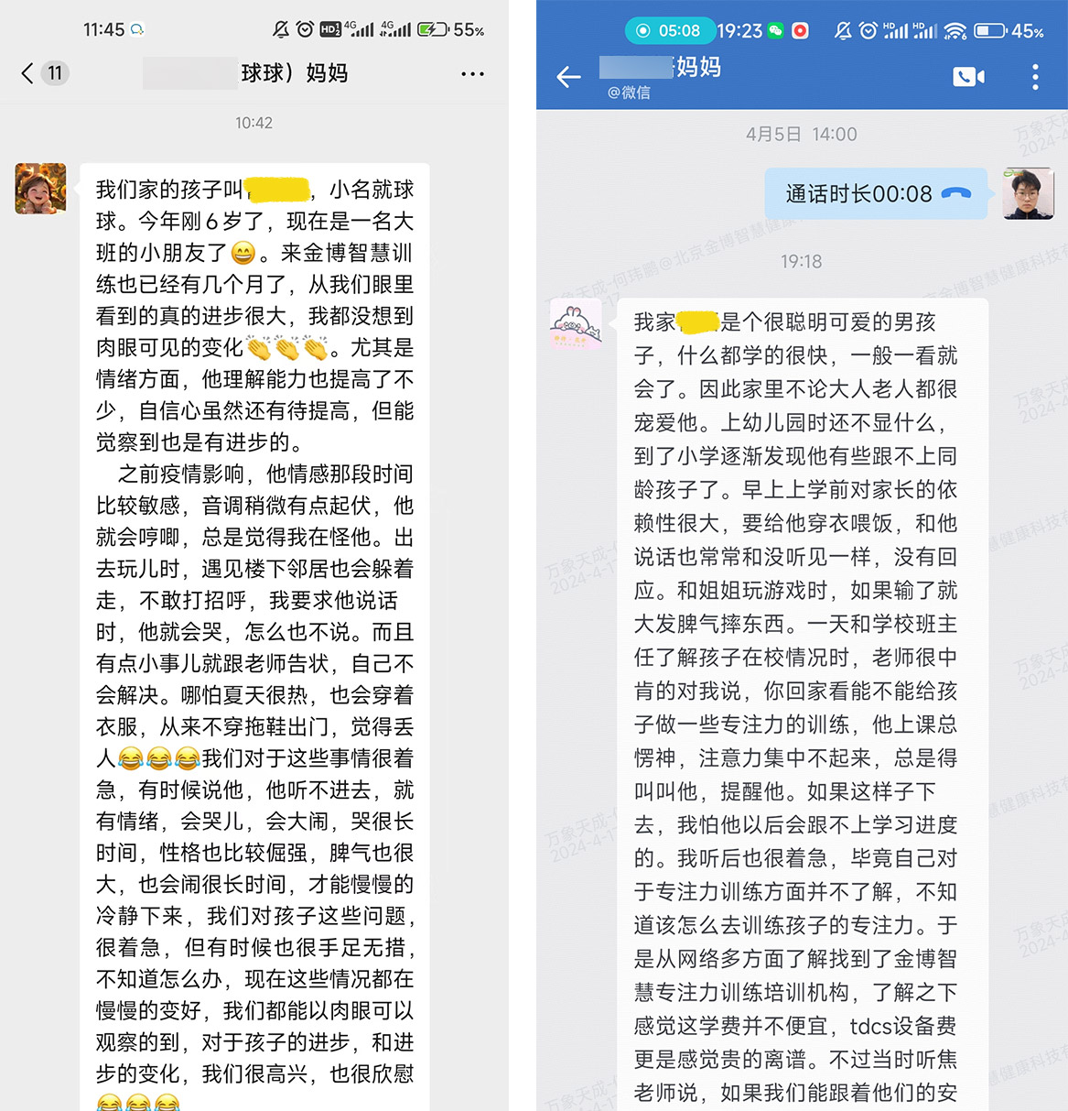This screenshot has width=1068, height=1111.
Task: Go back using the white left arrow
Action: [x=568, y=77]
